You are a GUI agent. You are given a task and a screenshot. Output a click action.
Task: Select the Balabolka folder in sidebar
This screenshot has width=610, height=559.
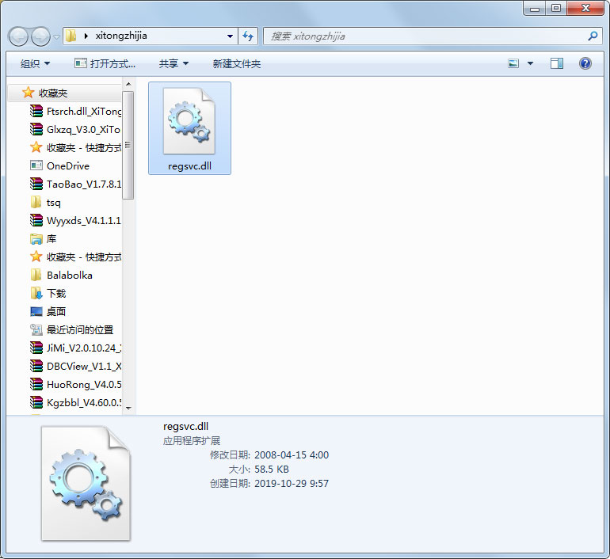click(x=69, y=276)
